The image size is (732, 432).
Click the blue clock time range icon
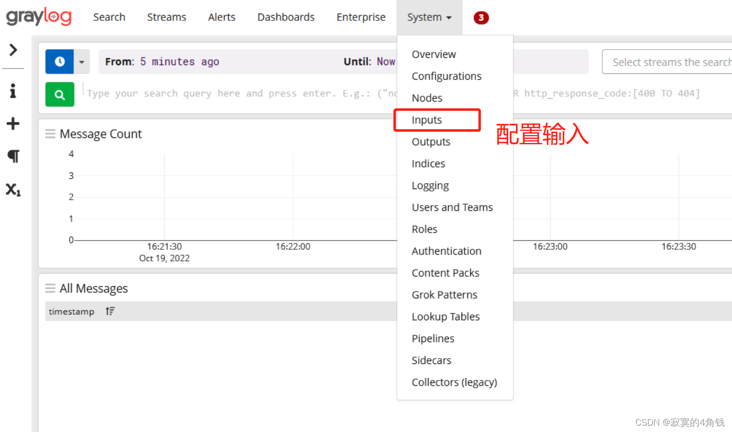click(x=59, y=62)
